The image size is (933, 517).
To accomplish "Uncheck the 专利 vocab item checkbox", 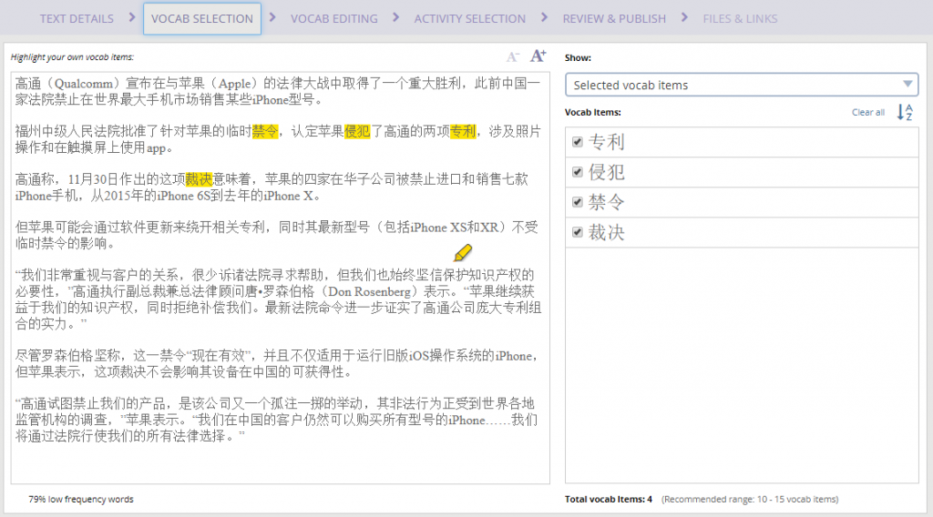I will [577, 142].
